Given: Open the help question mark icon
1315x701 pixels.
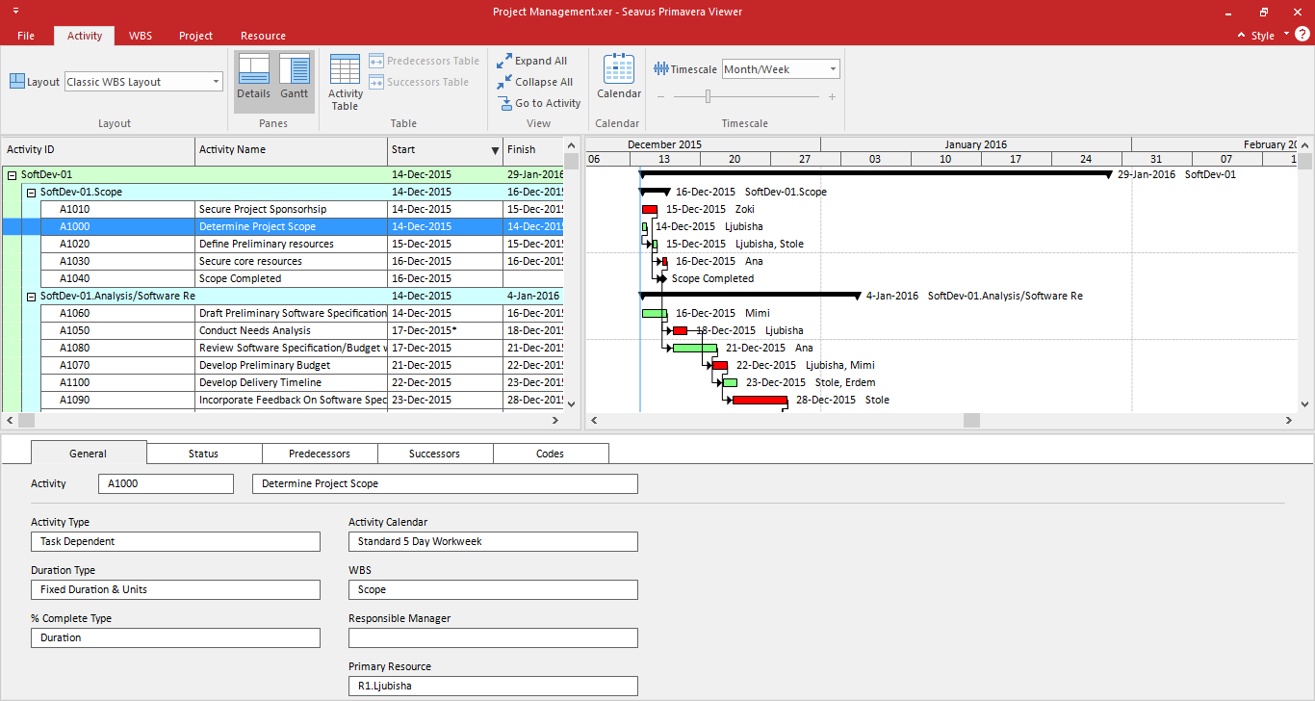Looking at the screenshot, I should click(1302, 35).
